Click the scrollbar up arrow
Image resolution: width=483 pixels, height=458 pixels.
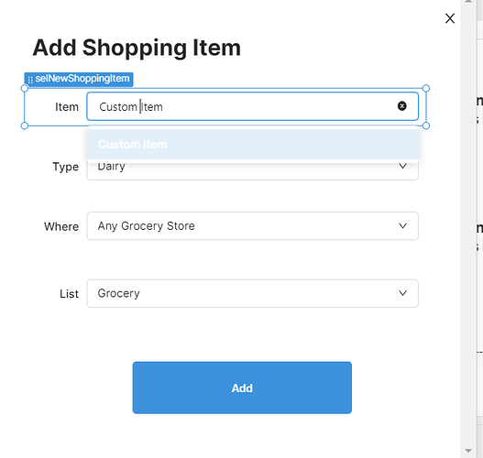click(468, 2)
